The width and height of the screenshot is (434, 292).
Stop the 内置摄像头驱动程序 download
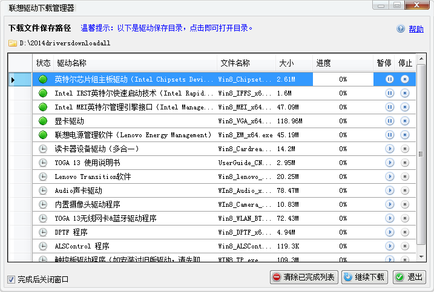(405, 204)
